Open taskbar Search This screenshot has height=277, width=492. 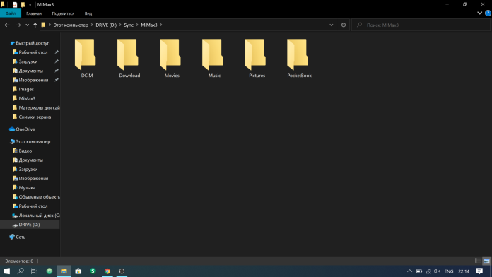point(20,271)
